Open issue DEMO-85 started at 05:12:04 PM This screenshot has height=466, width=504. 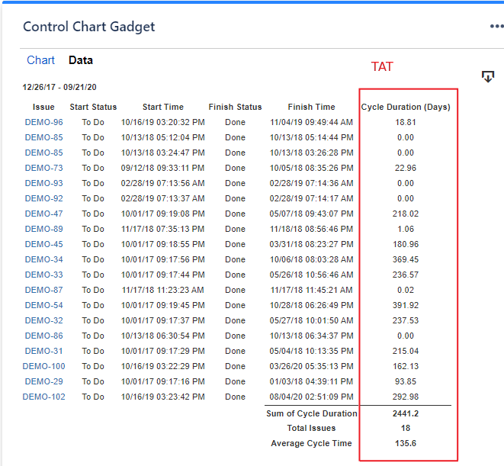pyautogui.click(x=43, y=137)
